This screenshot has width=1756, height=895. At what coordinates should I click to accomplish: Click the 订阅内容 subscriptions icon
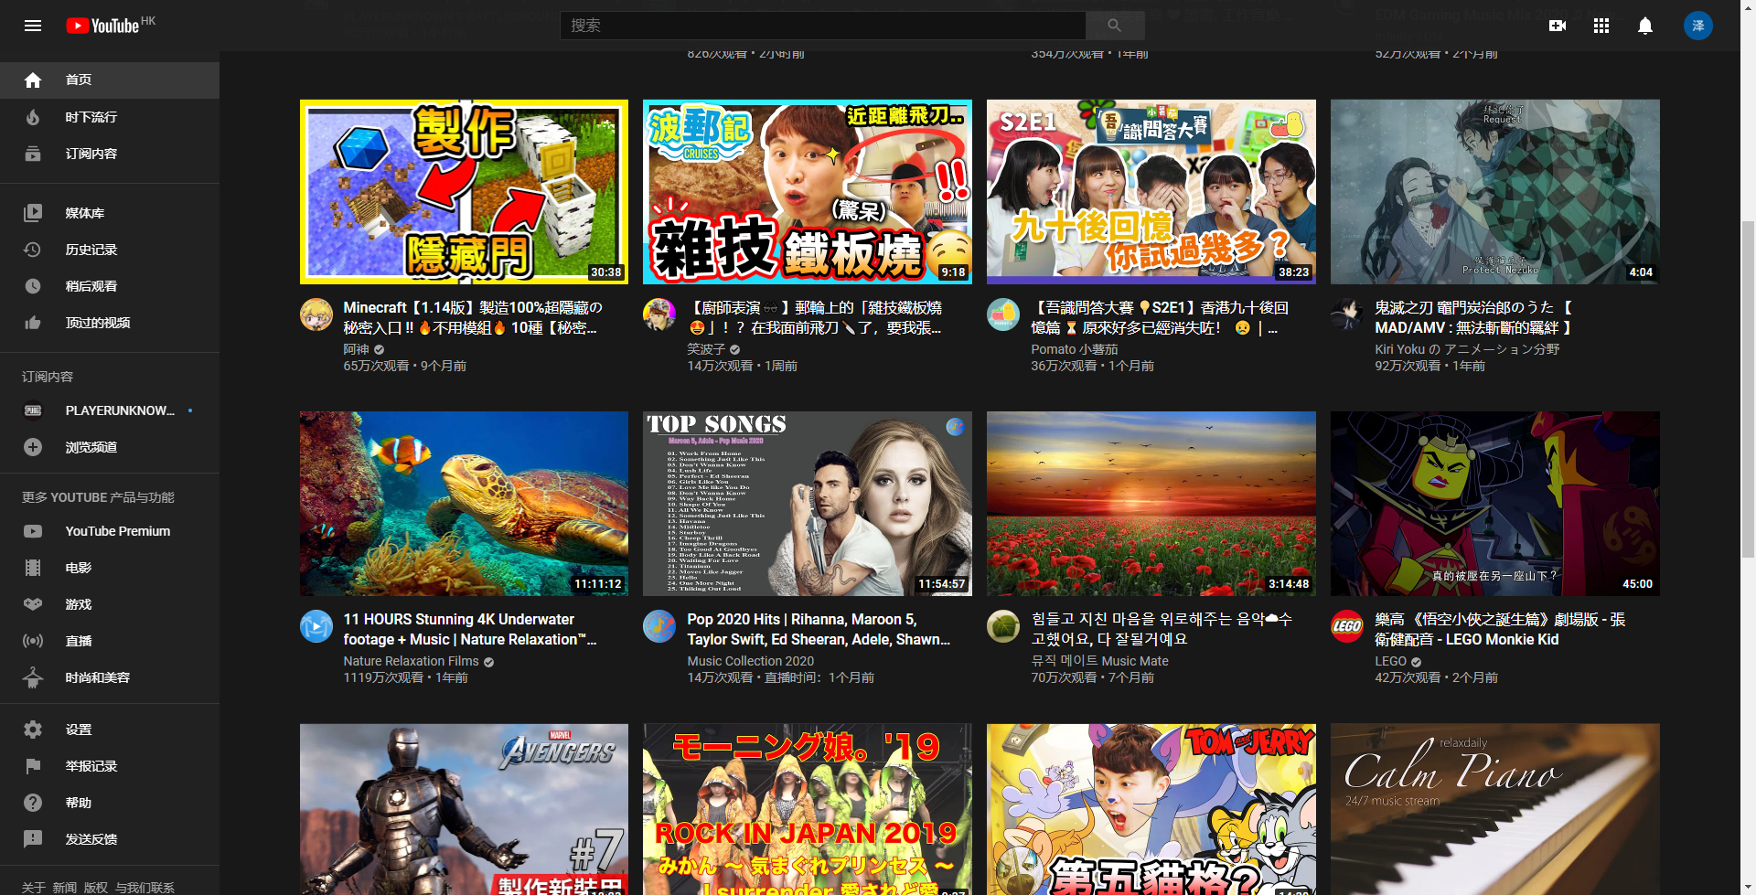pyautogui.click(x=33, y=154)
